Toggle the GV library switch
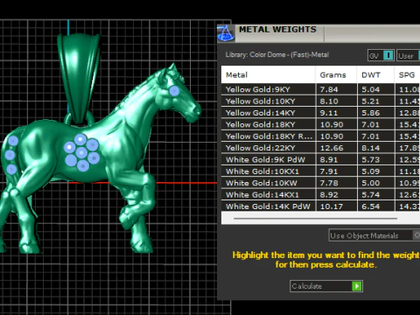The image size is (420, 315). 381,55
